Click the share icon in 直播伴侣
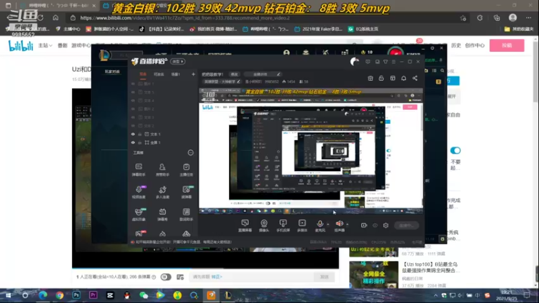The width and height of the screenshot is (539, 303). tap(415, 78)
